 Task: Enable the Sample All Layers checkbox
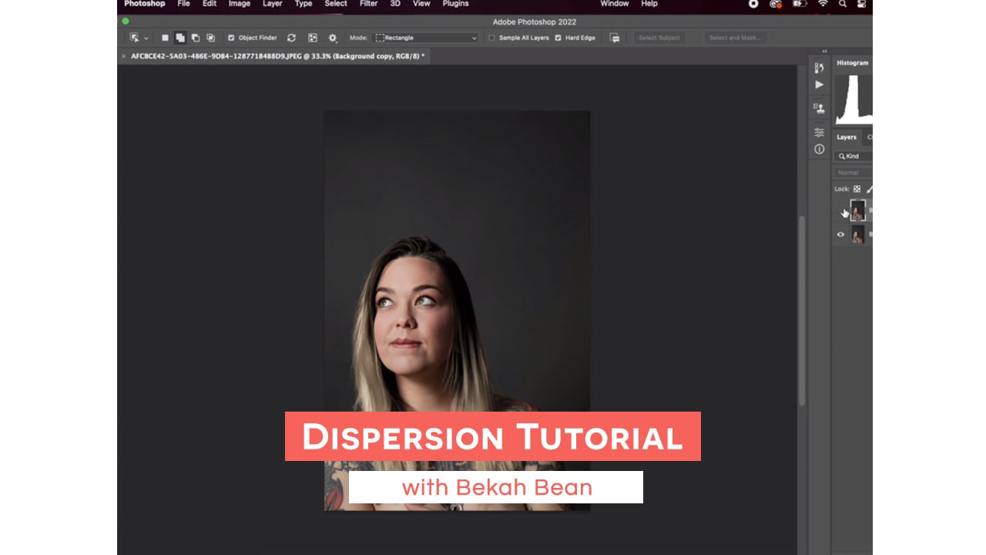tap(492, 38)
